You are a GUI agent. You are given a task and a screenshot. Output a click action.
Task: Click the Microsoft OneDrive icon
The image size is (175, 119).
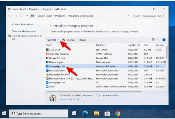pyautogui.click(x=47, y=75)
